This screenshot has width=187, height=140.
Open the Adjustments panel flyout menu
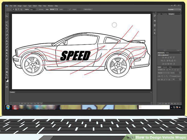tap(180, 53)
